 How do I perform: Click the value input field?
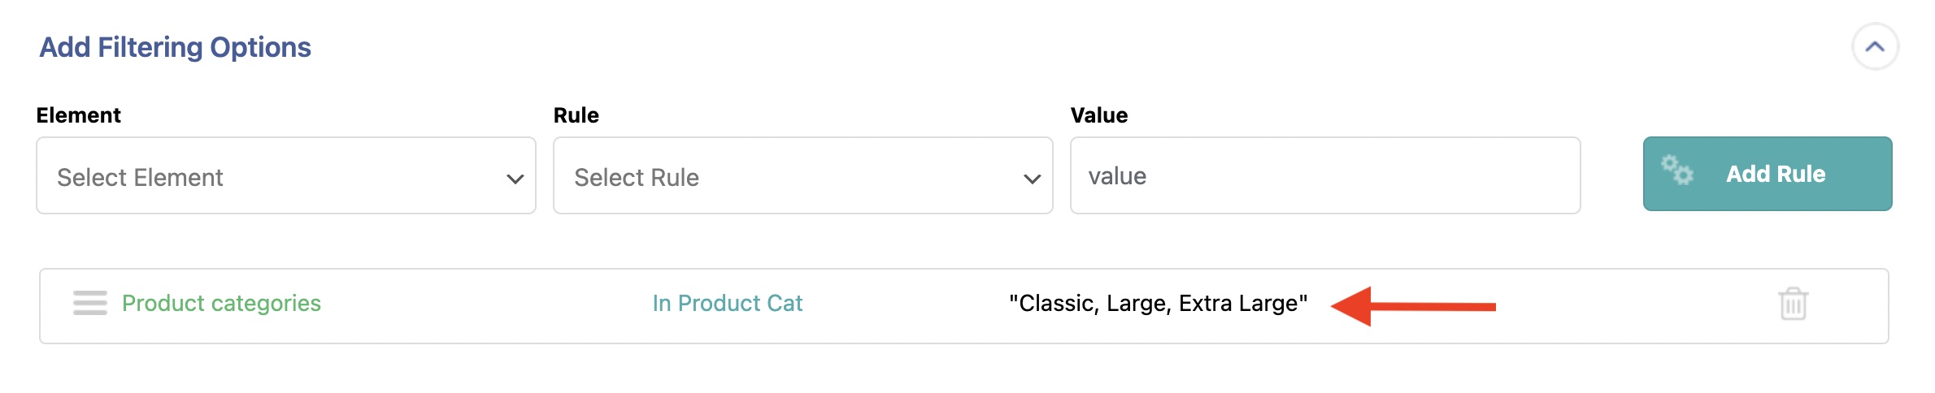1324,176
